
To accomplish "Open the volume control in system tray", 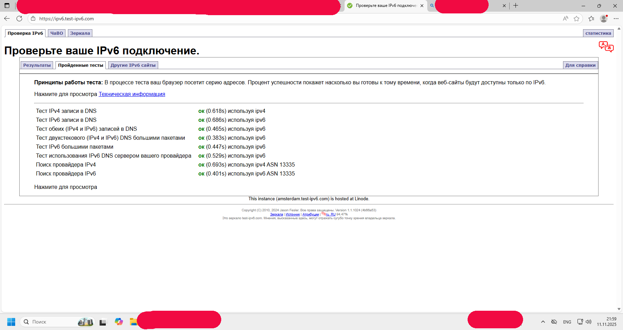I will [589, 322].
